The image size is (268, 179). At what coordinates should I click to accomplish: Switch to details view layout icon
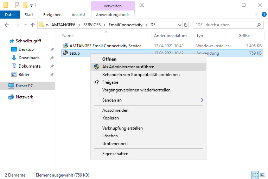[x=255, y=175]
